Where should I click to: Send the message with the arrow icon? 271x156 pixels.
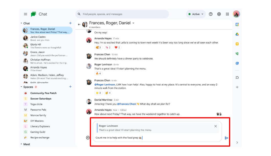point(226,138)
